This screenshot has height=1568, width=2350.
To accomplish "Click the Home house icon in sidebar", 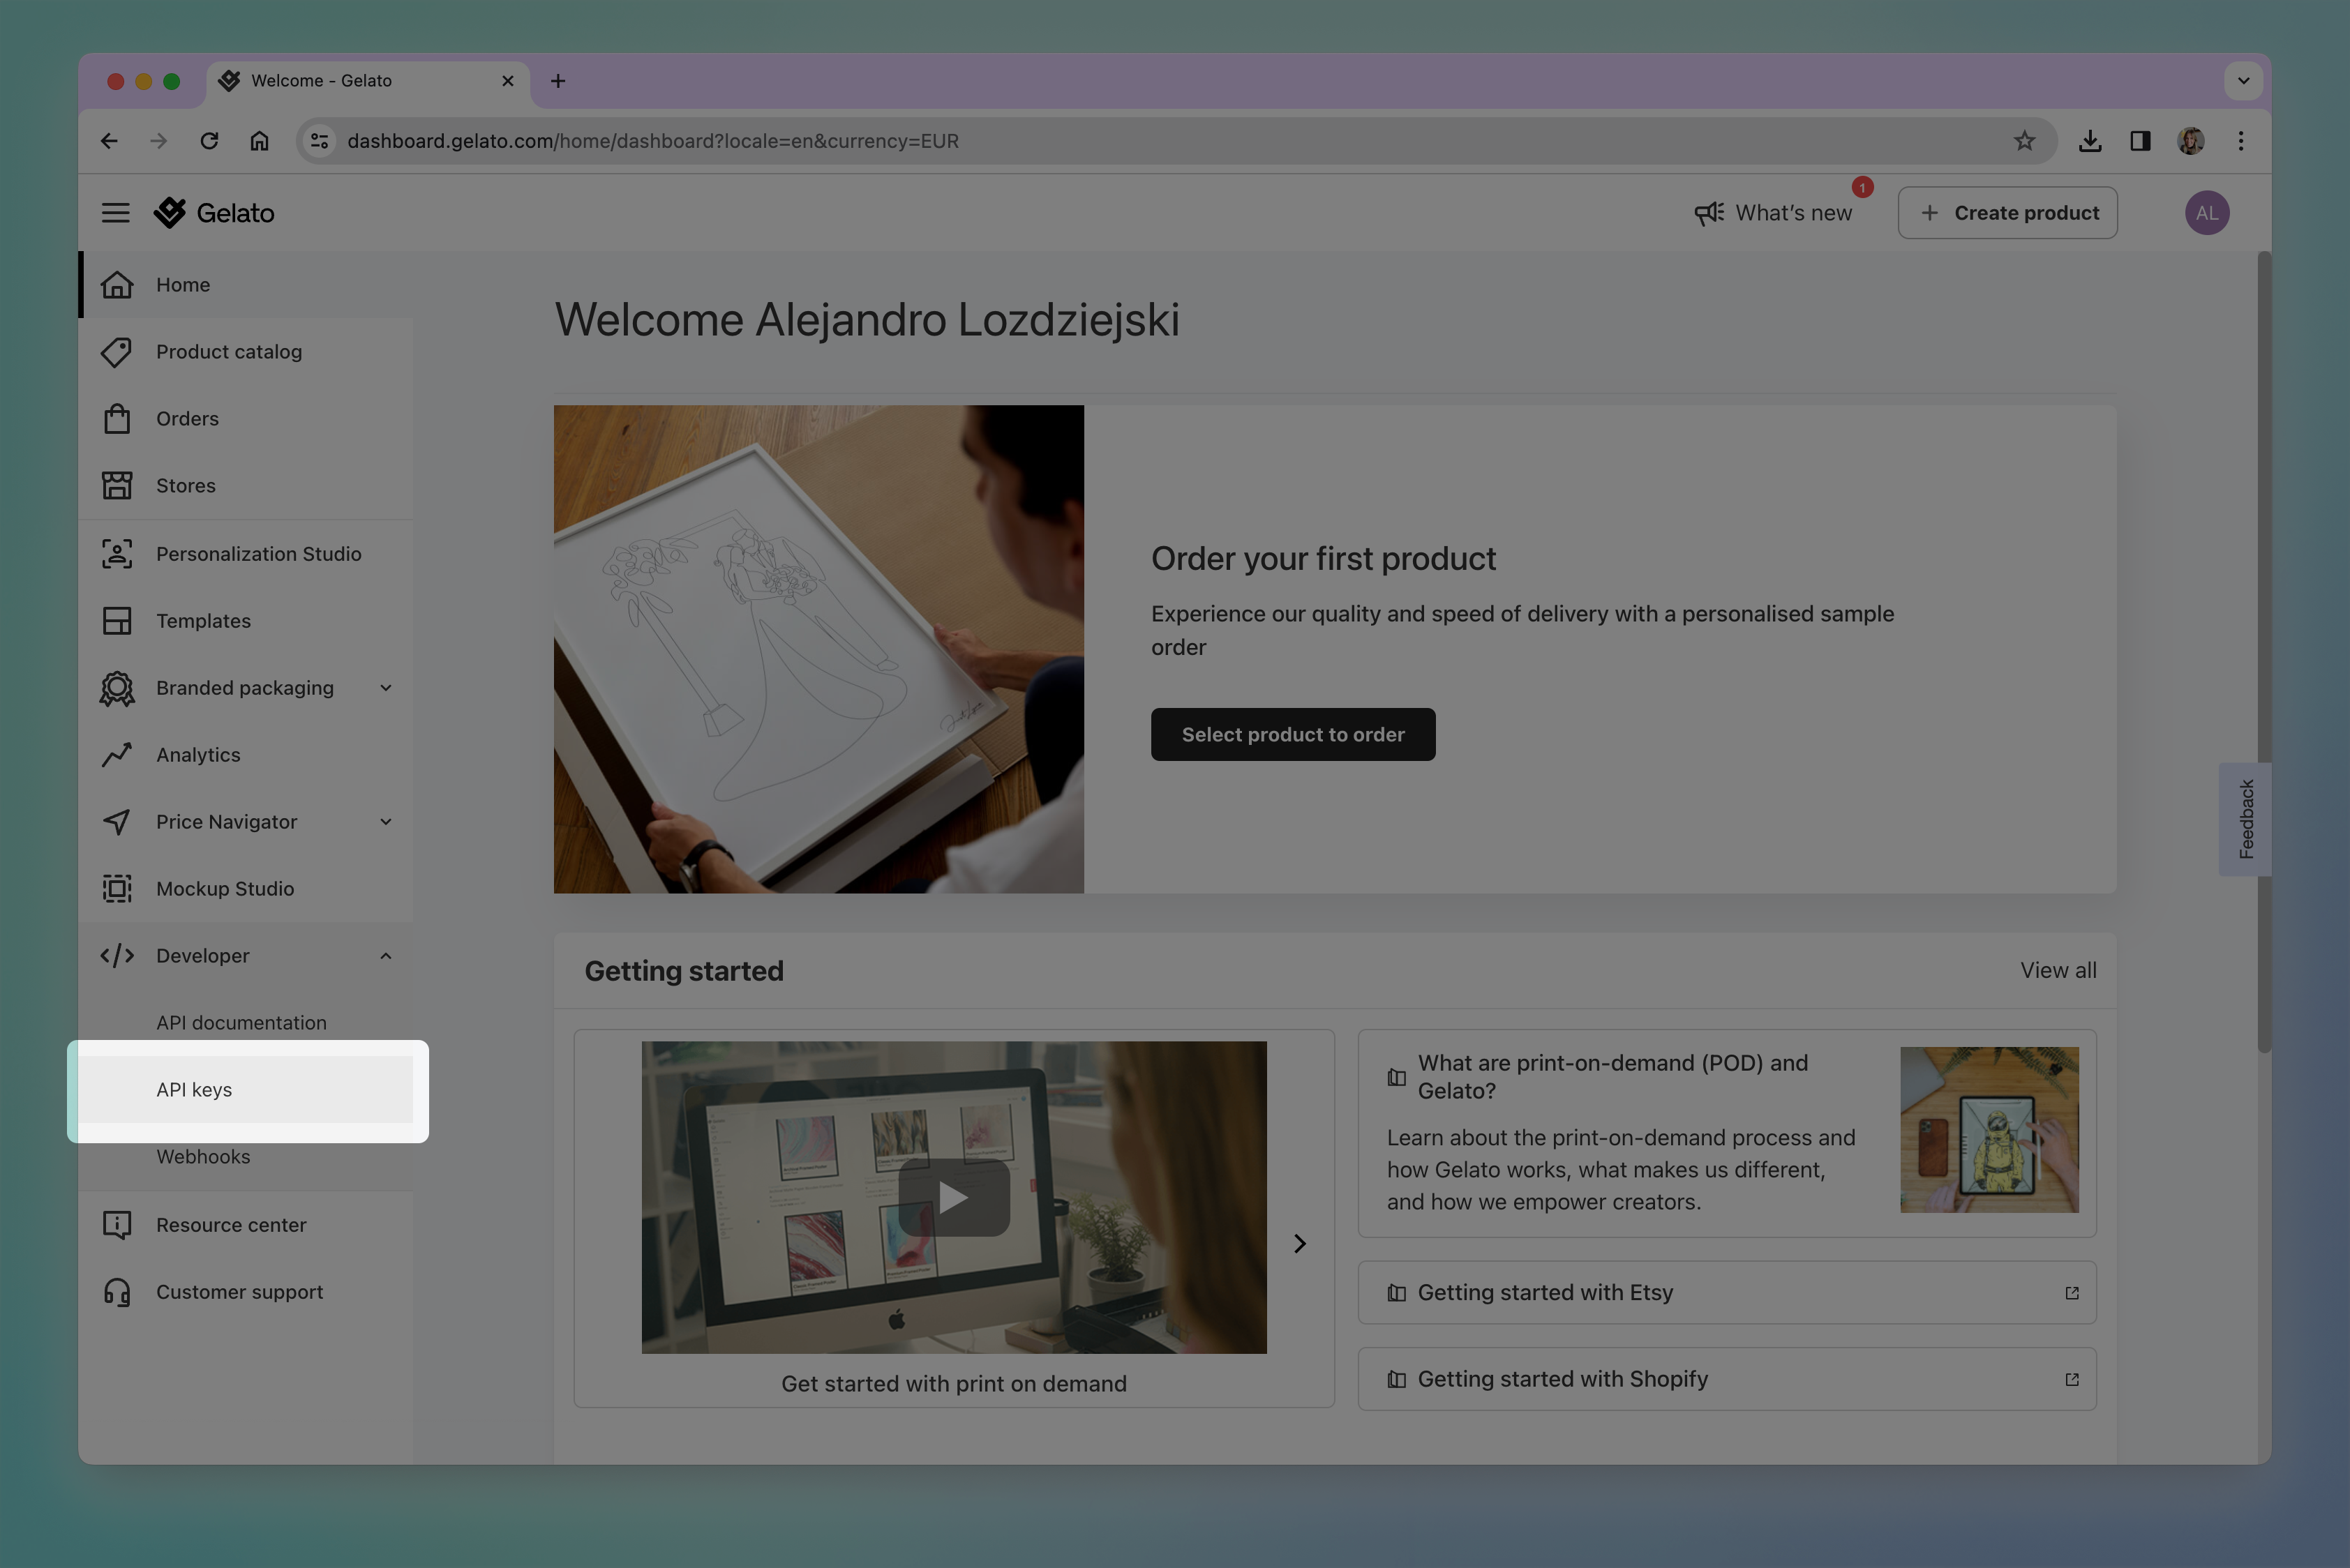I will [117, 285].
